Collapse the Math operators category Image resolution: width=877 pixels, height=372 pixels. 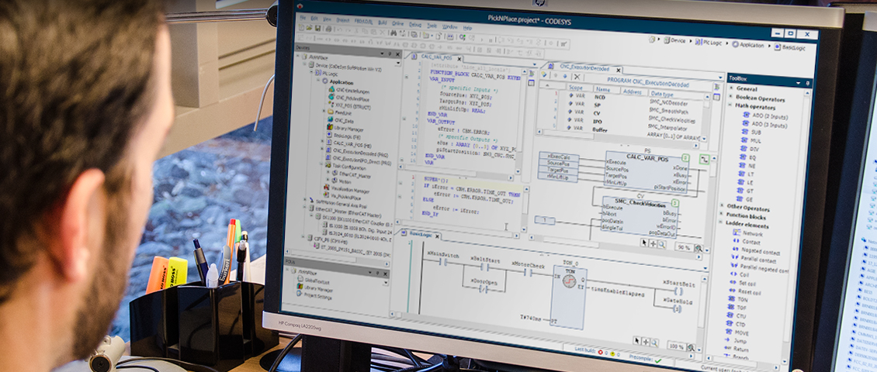pos(730,106)
